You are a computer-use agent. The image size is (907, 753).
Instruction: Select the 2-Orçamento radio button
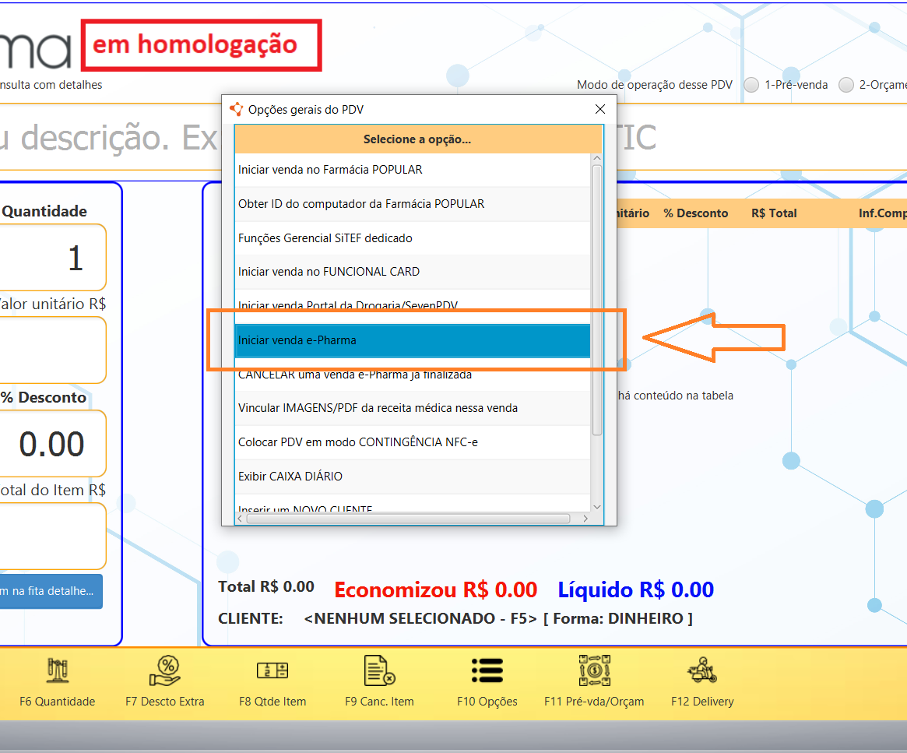[x=846, y=85]
